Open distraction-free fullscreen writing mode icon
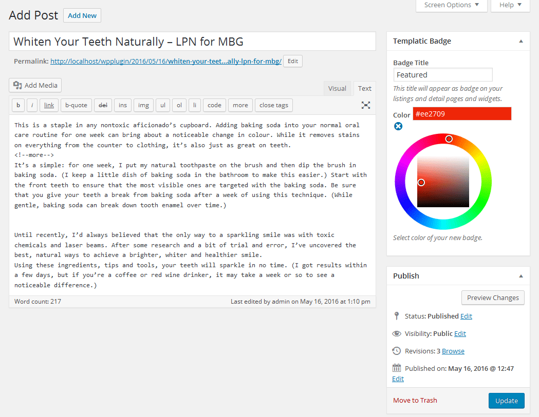The width and height of the screenshot is (539, 417). [366, 105]
